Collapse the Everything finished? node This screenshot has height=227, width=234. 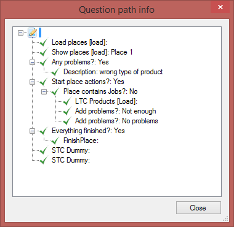pos(32,131)
